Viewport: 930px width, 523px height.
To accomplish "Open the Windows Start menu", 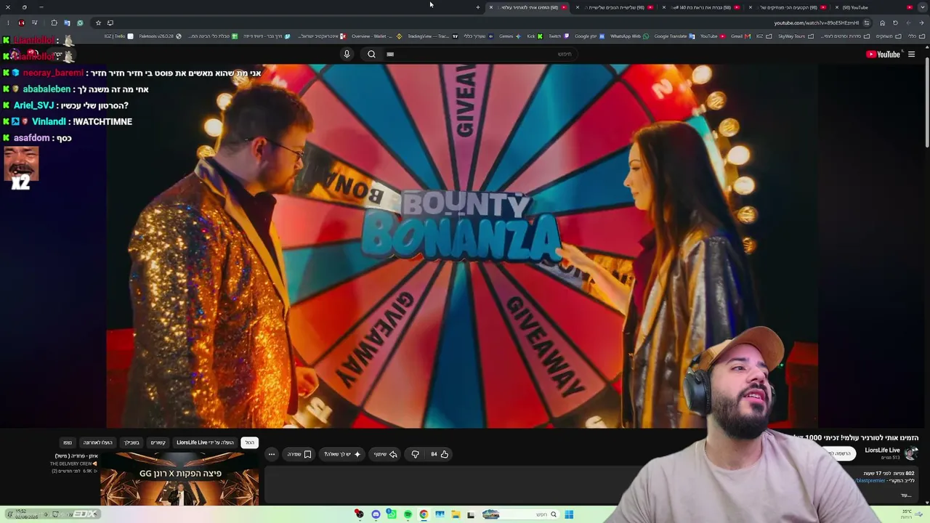I will (x=569, y=514).
